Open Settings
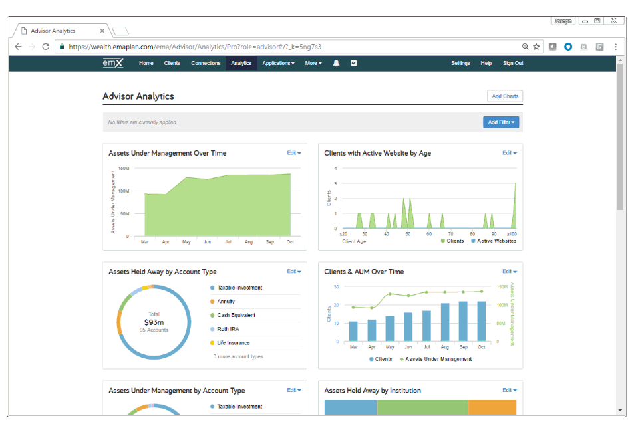 pyautogui.click(x=461, y=63)
